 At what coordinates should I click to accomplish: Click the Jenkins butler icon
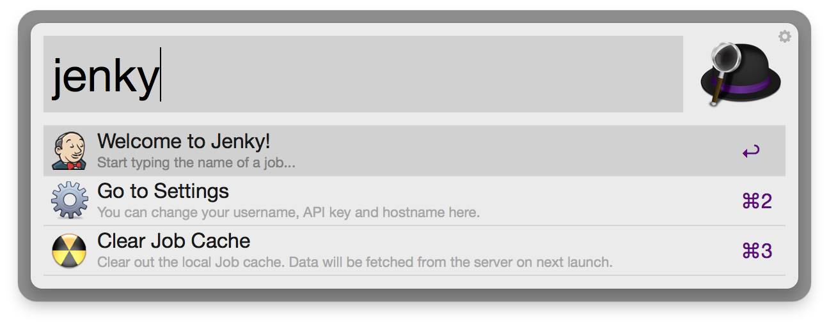click(69, 151)
